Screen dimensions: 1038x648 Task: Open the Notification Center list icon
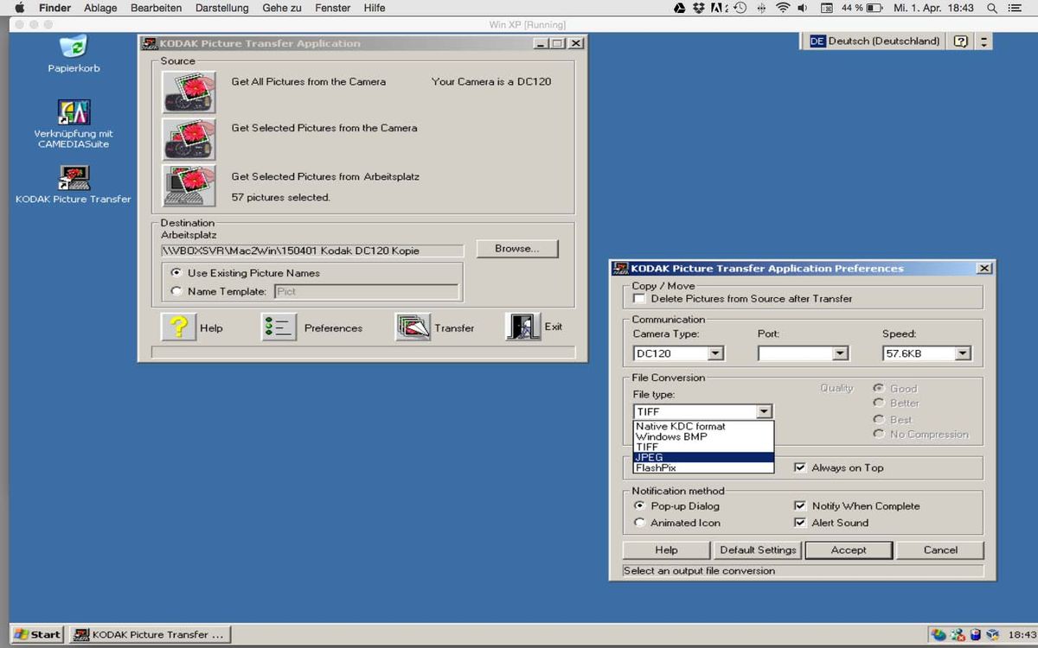tap(1015, 8)
